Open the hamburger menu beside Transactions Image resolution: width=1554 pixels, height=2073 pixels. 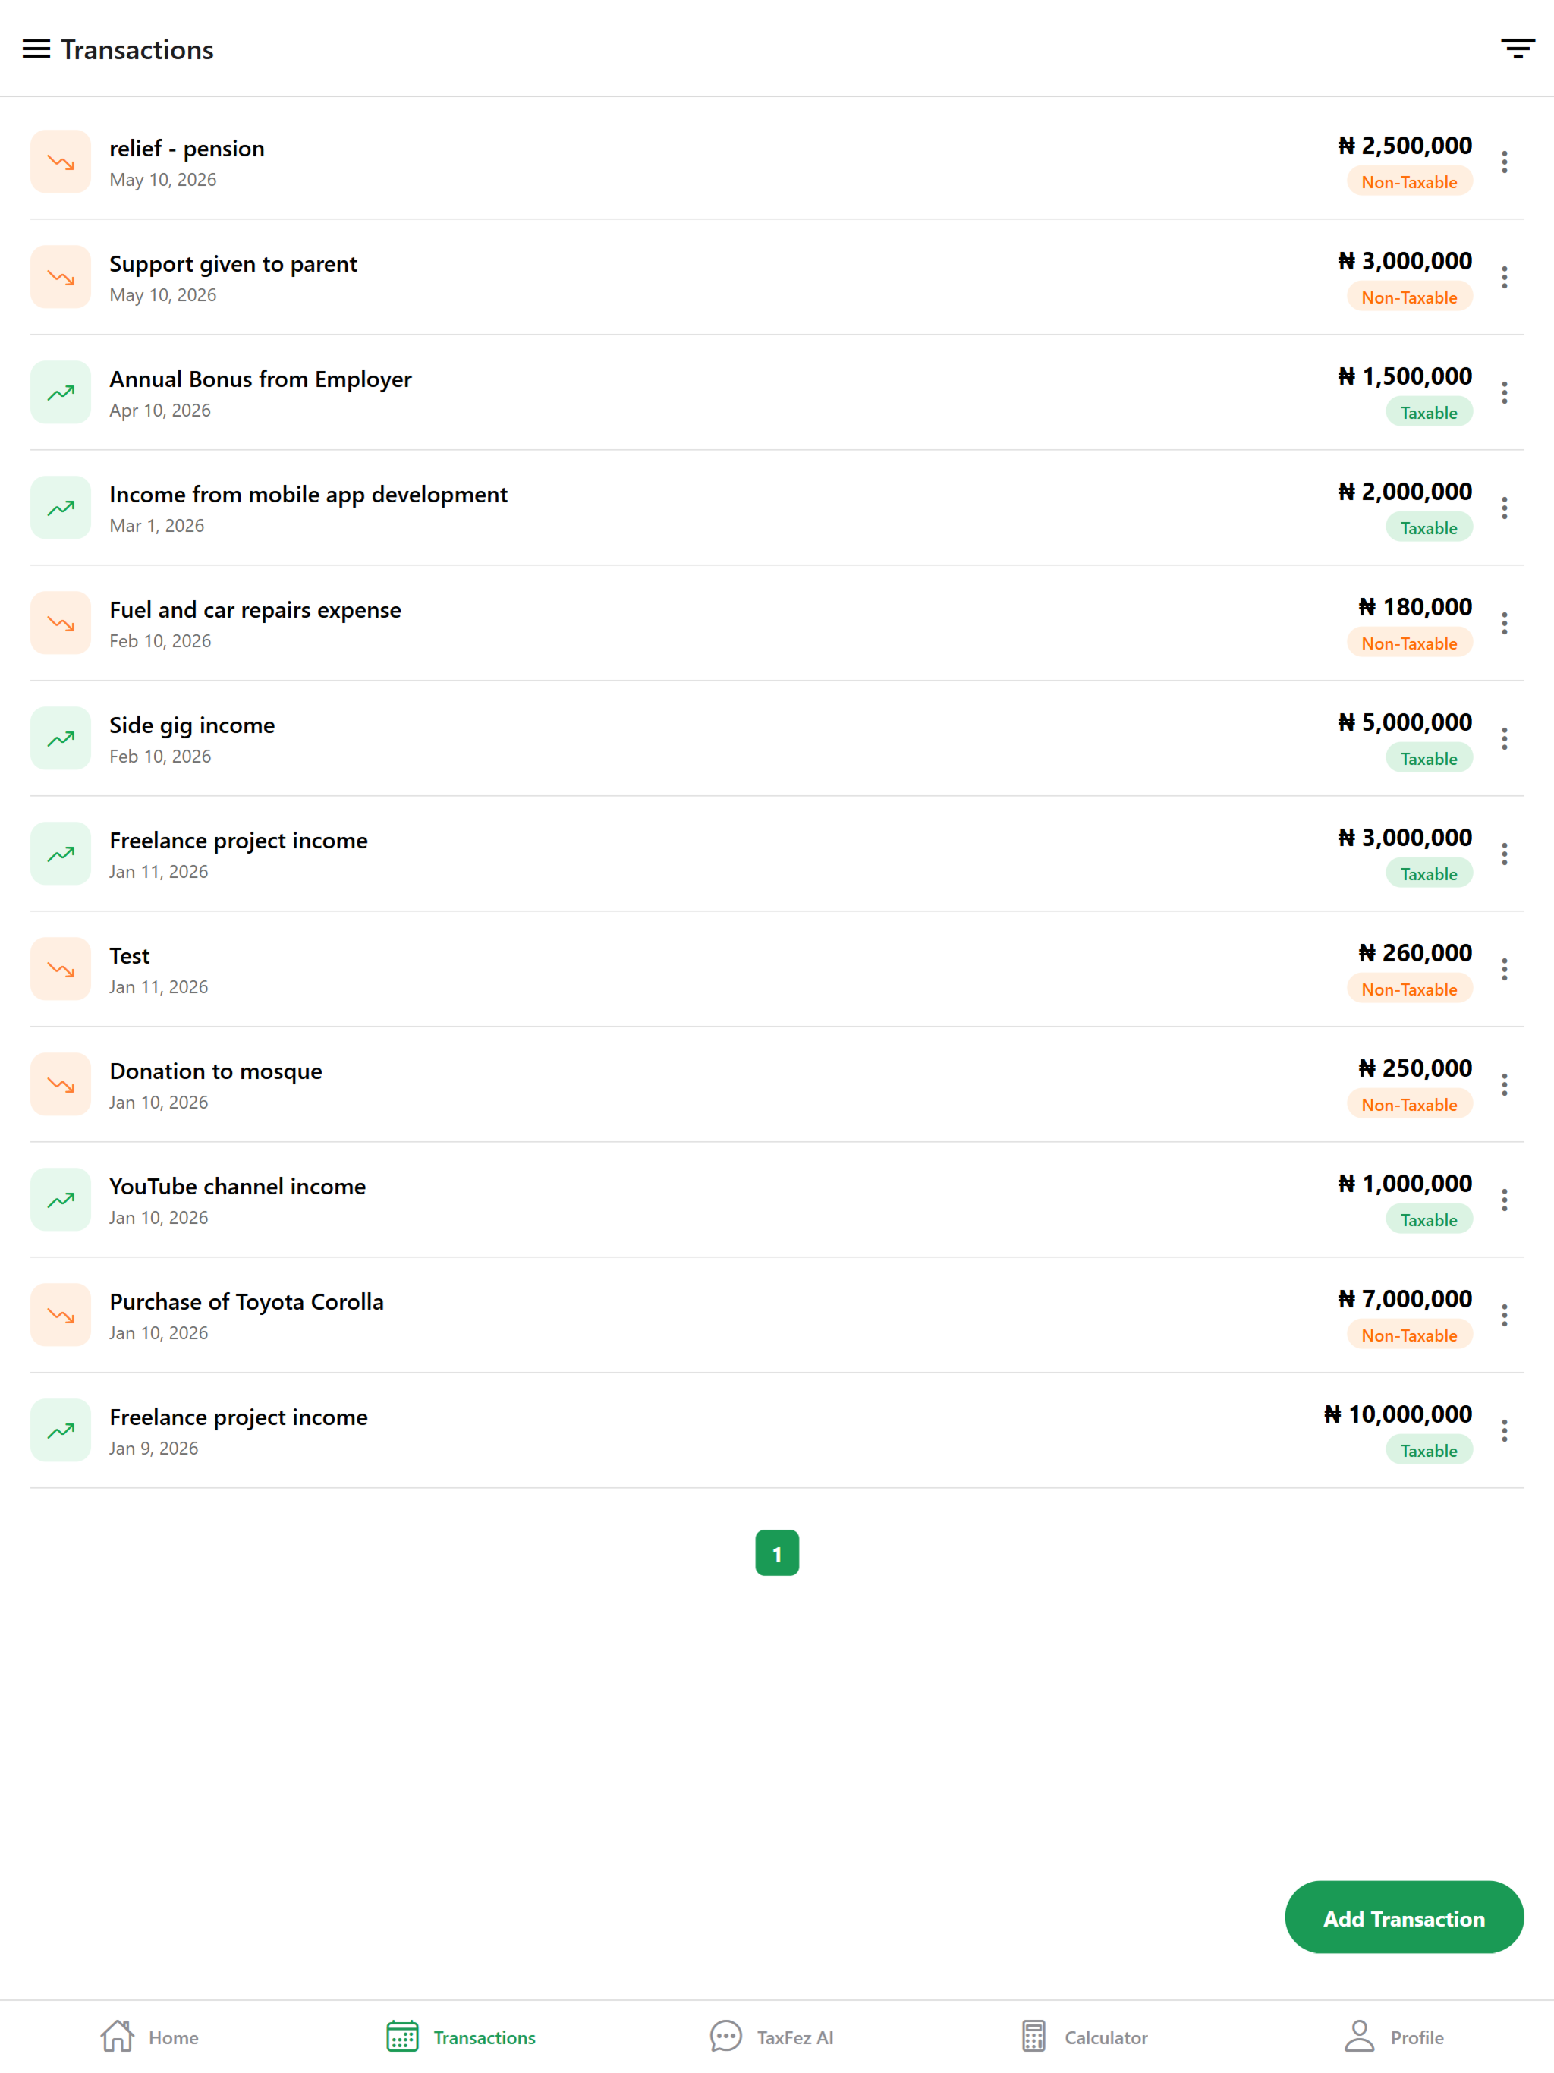pos(36,49)
